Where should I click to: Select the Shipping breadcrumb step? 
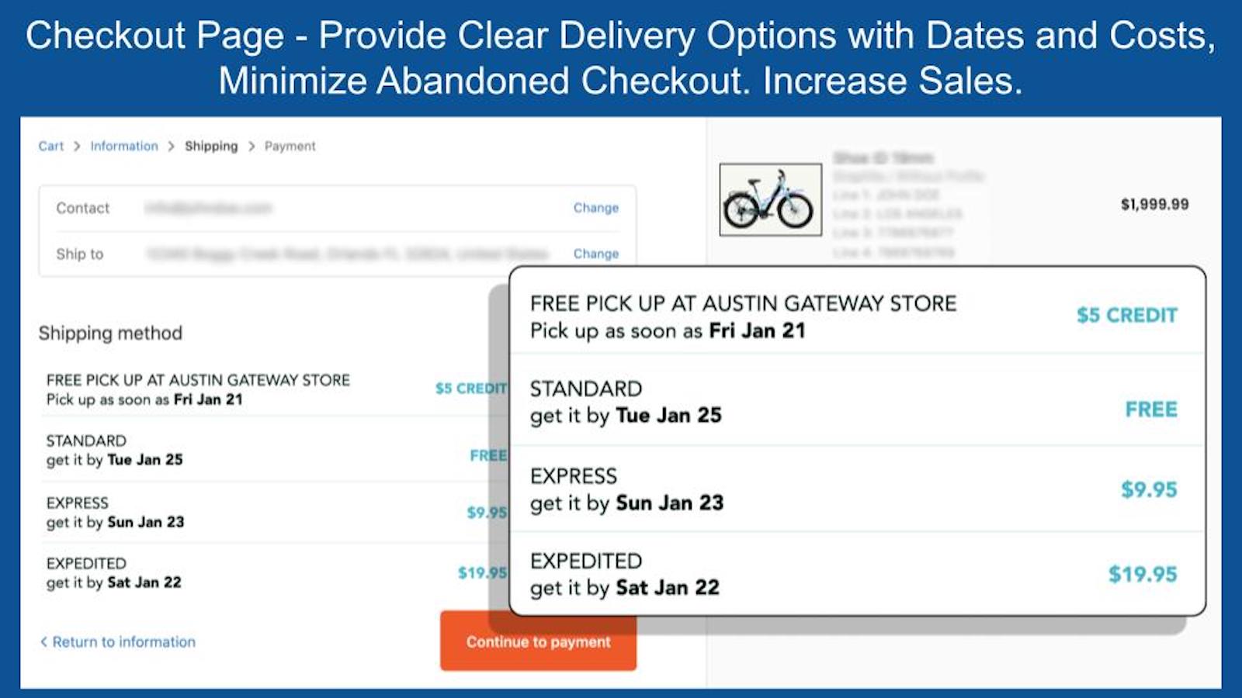pyautogui.click(x=211, y=146)
